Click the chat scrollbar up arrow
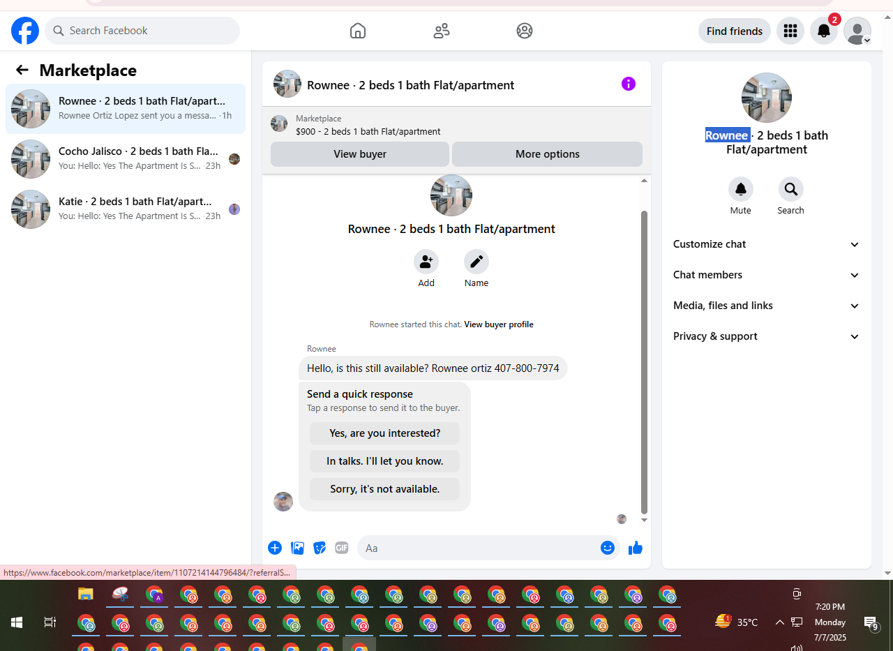 (x=645, y=181)
